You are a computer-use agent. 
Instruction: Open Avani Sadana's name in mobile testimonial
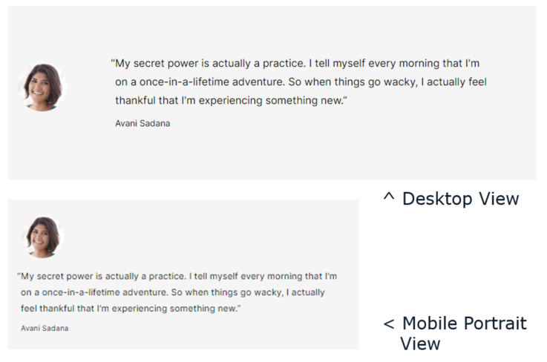pos(45,327)
